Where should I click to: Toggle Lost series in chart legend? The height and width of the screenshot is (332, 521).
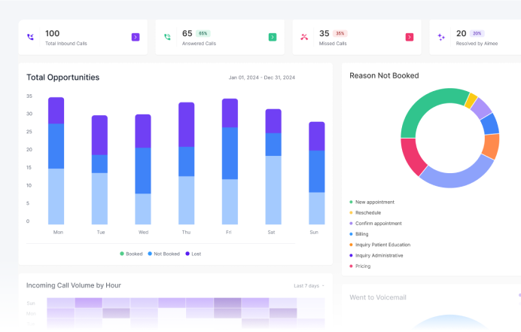[193, 254]
